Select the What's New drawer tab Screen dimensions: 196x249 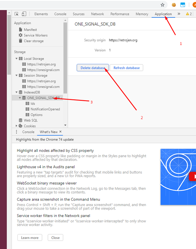pos(49,132)
